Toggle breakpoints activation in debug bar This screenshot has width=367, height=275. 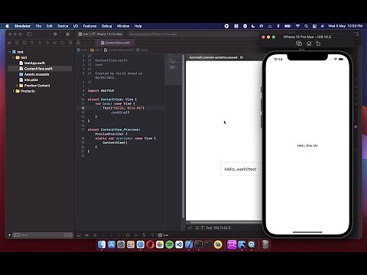point(86,235)
